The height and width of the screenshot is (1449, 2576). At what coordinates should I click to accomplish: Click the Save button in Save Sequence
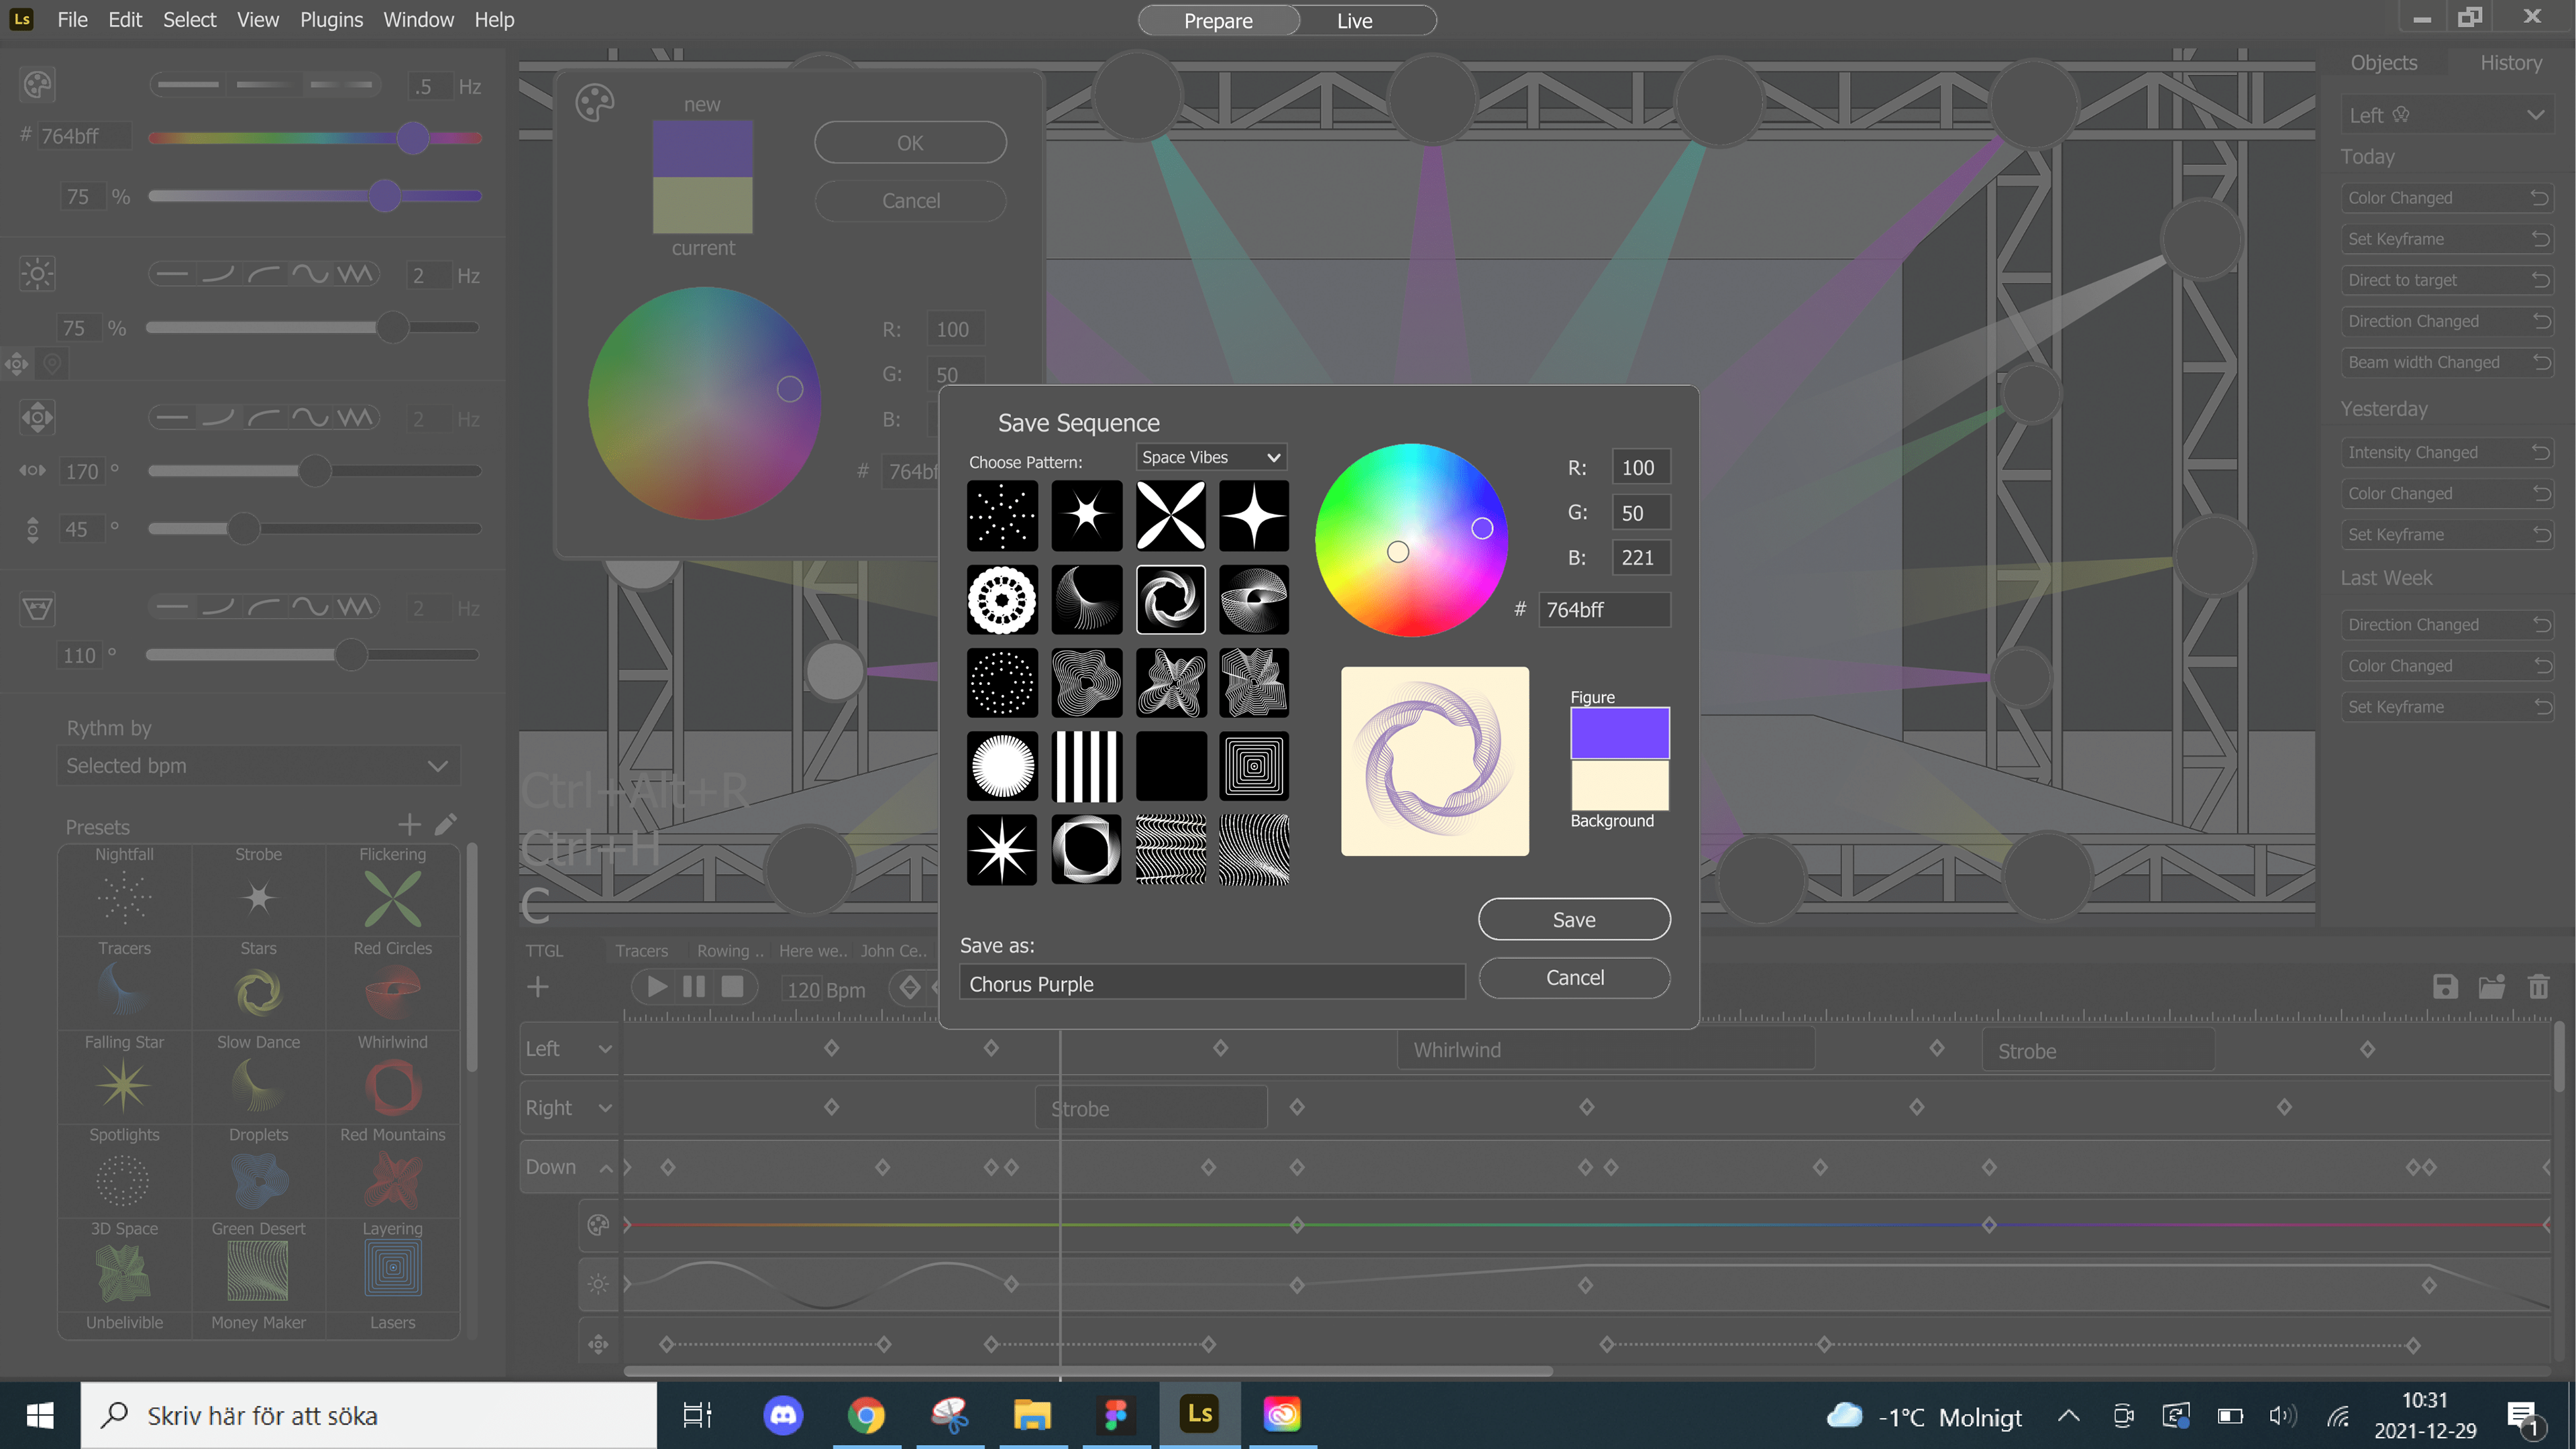[1574, 919]
